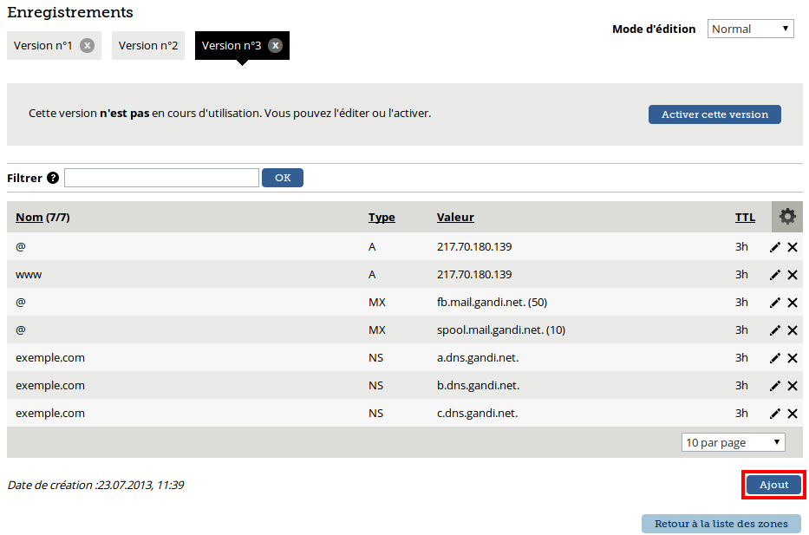Click the Ajout button

coord(773,485)
